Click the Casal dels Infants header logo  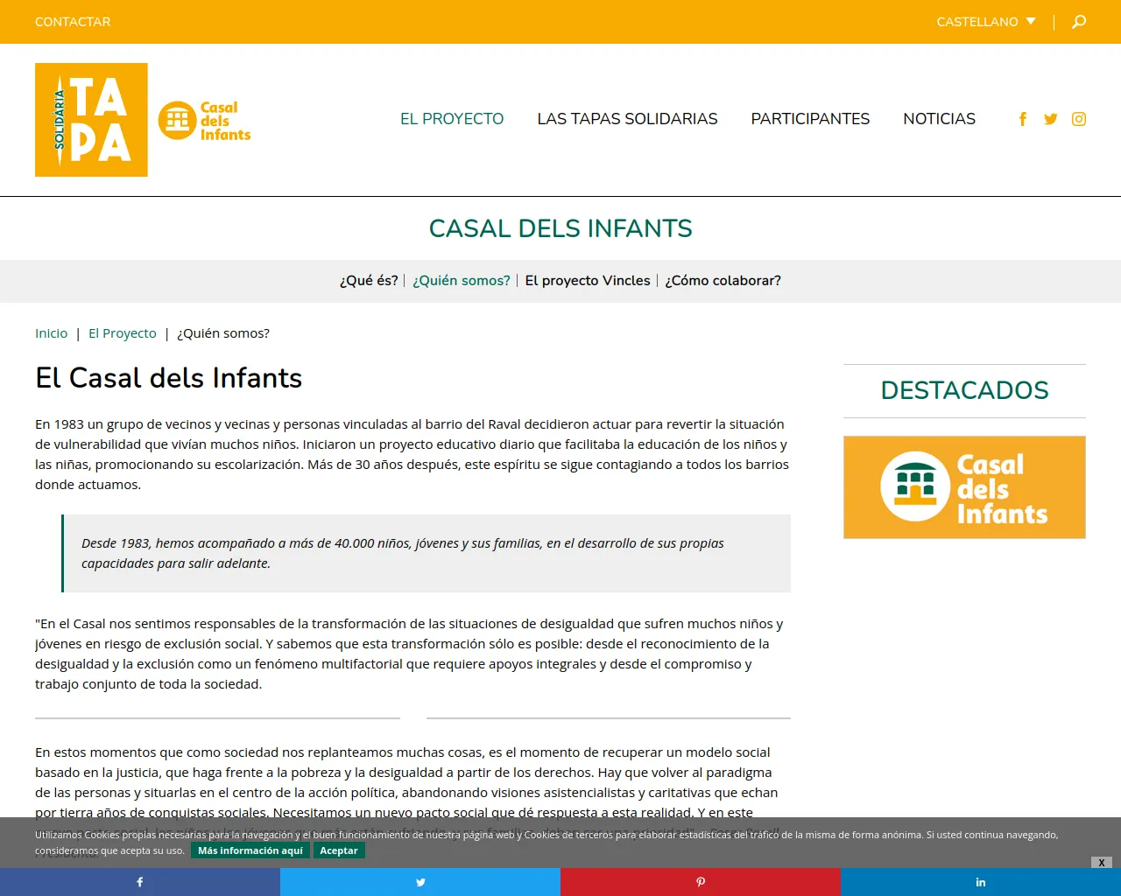click(x=204, y=121)
